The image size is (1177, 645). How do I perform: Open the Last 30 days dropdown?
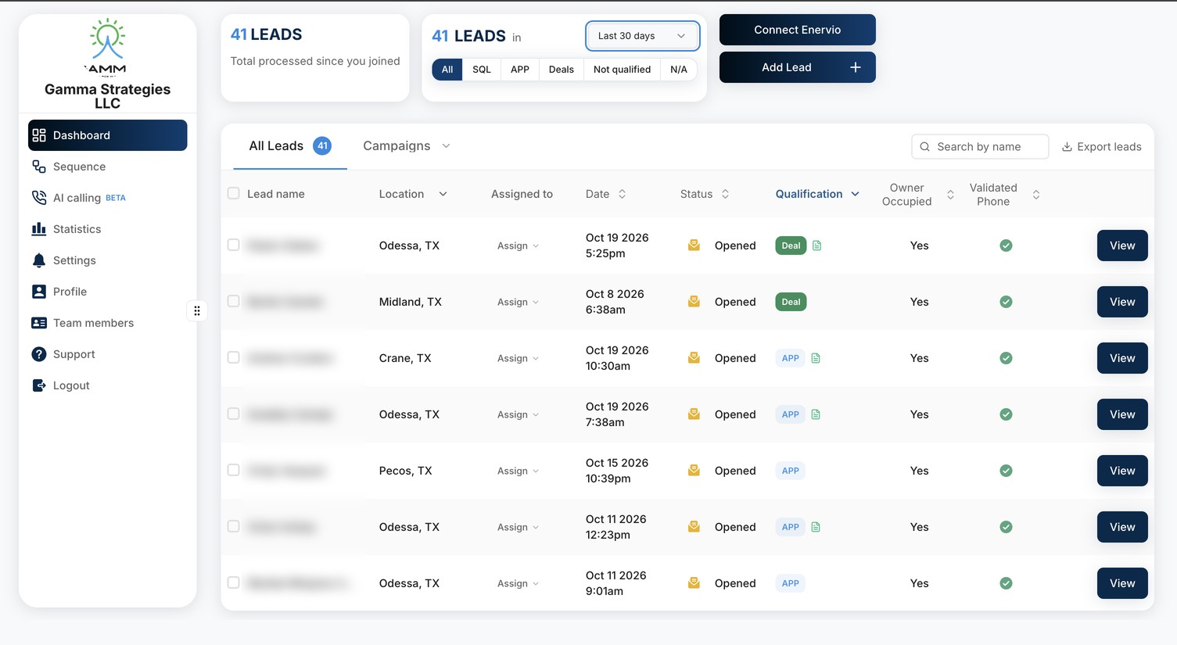click(642, 36)
